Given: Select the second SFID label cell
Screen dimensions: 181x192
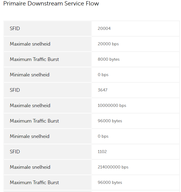Looking at the screenshot, I should (48, 90).
